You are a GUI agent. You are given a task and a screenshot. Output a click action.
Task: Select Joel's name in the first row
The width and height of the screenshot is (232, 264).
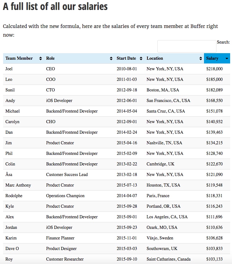coord(9,69)
